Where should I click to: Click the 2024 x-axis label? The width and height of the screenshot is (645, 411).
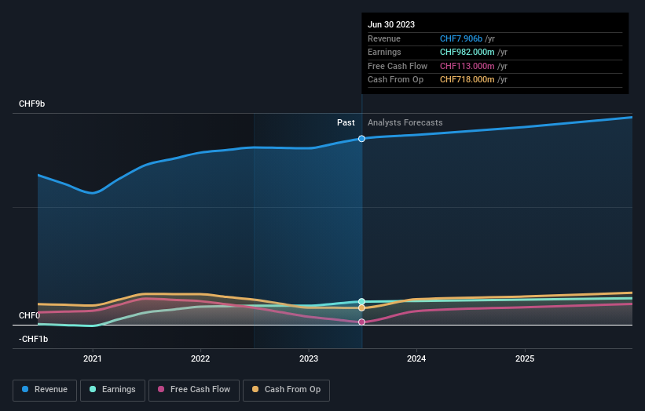point(416,359)
